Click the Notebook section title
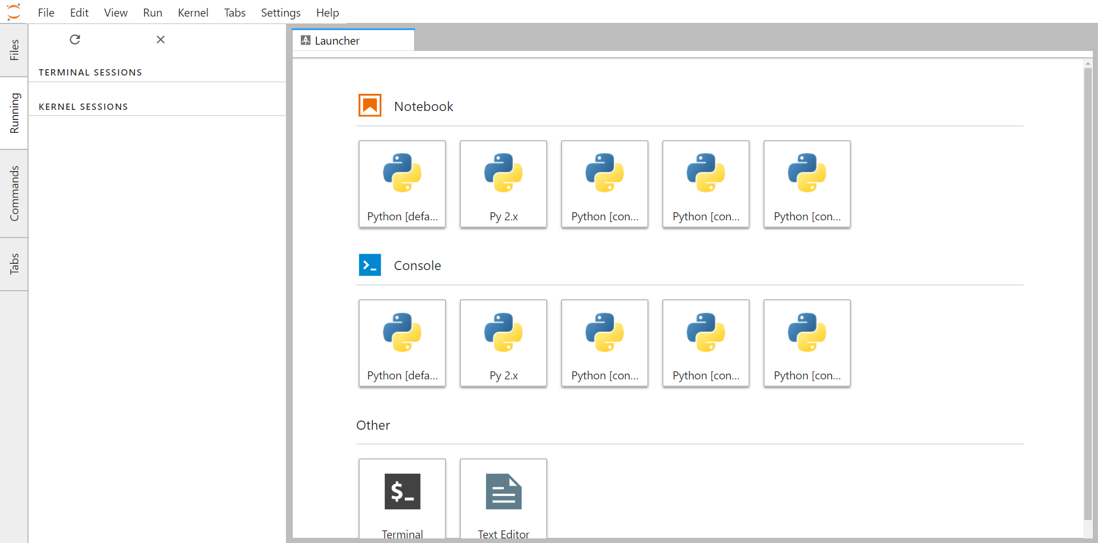The width and height of the screenshot is (1098, 543). pos(423,106)
